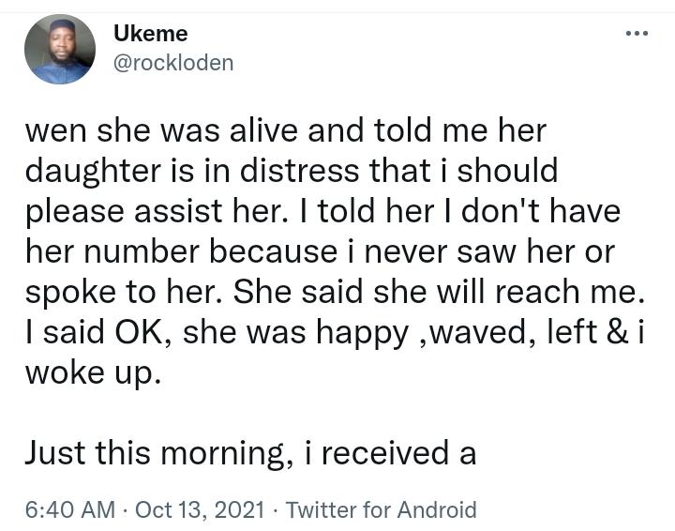Click the line starting 'wen she was alive'
This screenshot has width=675, height=531.
pos(286,130)
